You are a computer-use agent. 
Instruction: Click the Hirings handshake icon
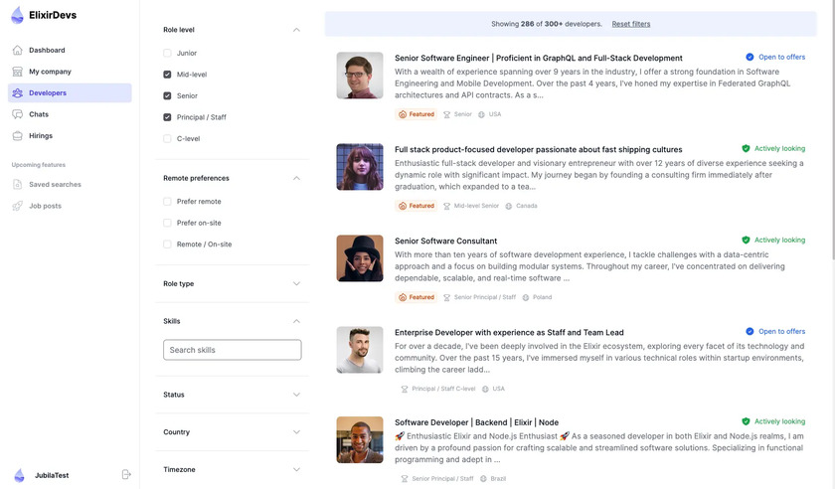(18, 136)
